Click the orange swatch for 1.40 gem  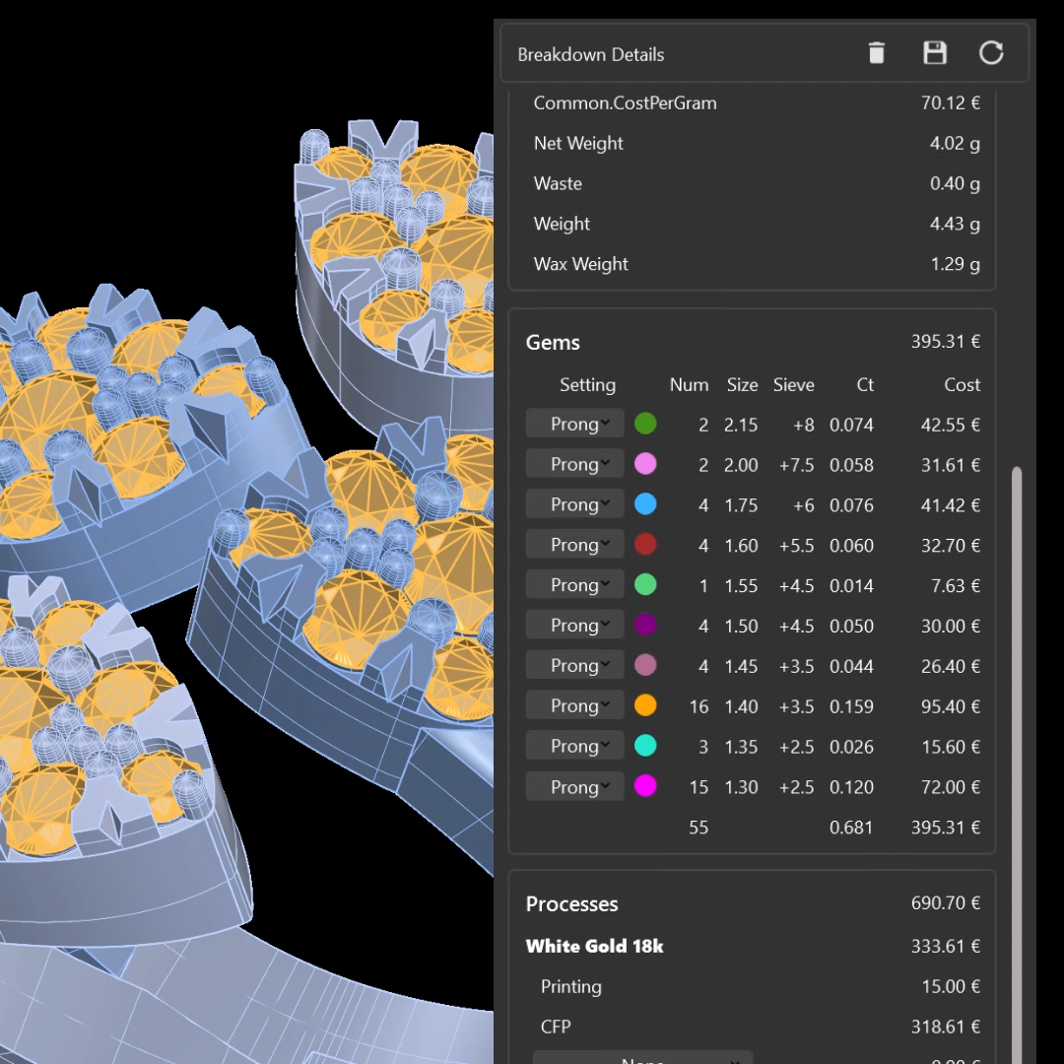(645, 705)
